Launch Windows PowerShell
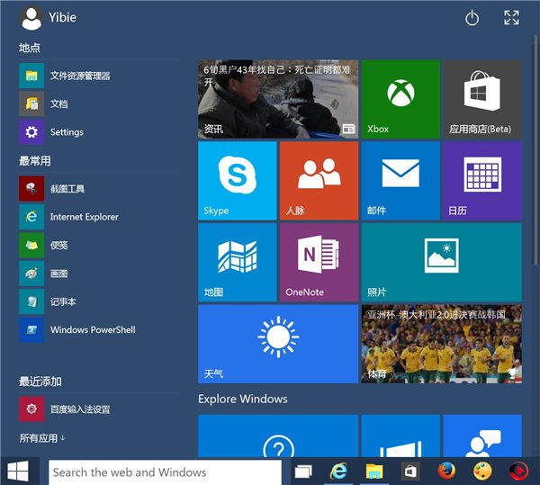Screen dimensions: 540x485 pos(99,329)
